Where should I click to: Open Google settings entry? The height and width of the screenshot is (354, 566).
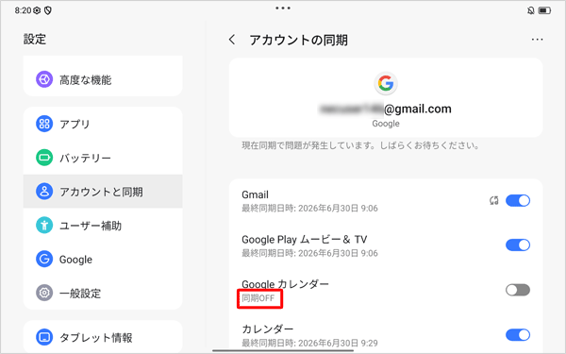click(x=103, y=259)
